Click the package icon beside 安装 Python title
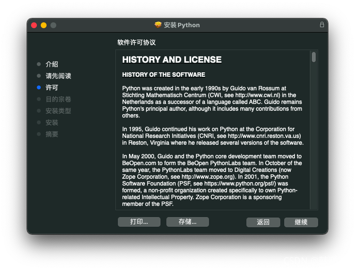The image size is (355, 270). click(x=158, y=25)
